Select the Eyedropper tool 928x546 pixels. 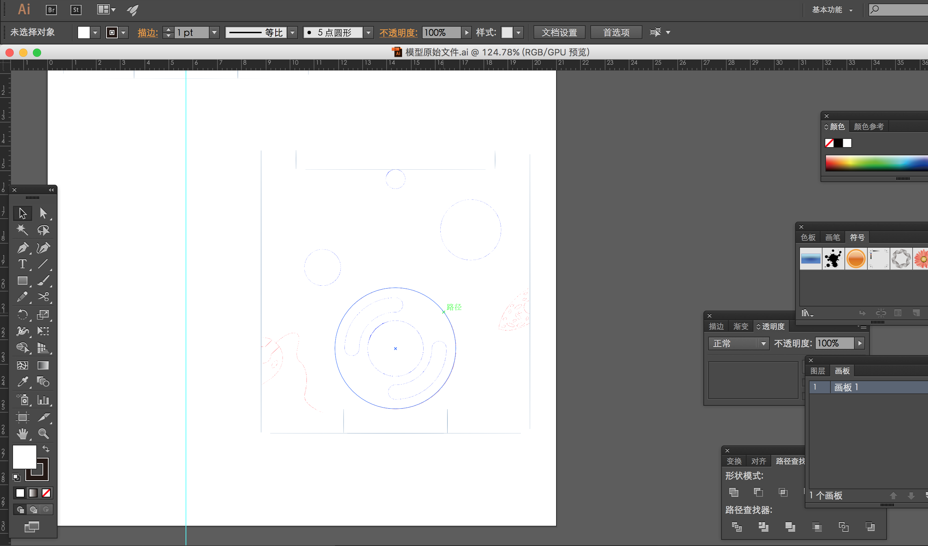tap(23, 381)
